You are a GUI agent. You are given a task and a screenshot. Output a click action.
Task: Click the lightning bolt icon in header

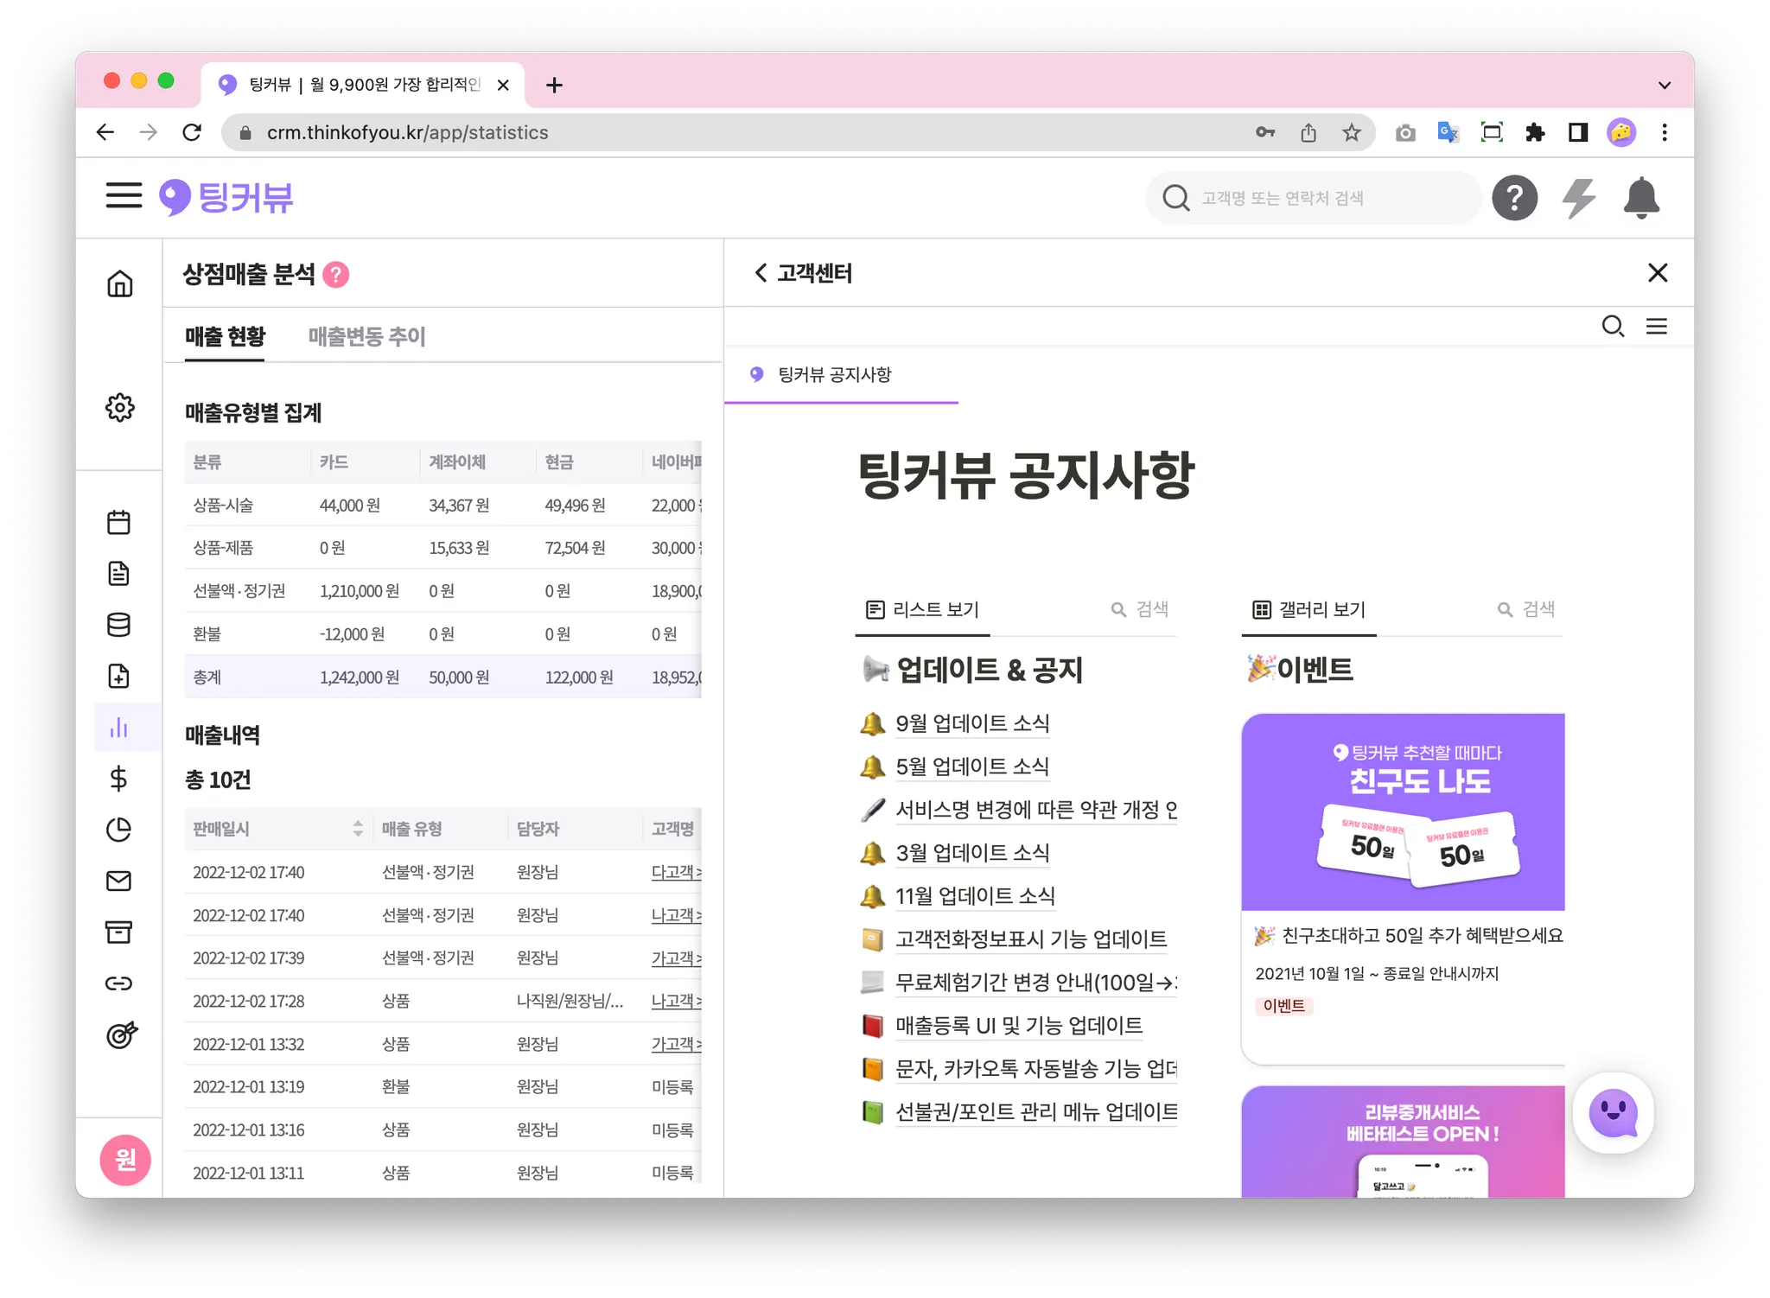click(1578, 198)
